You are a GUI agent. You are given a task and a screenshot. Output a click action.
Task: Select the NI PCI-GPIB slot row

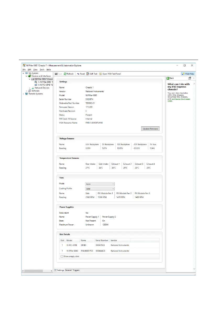(110, 245)
